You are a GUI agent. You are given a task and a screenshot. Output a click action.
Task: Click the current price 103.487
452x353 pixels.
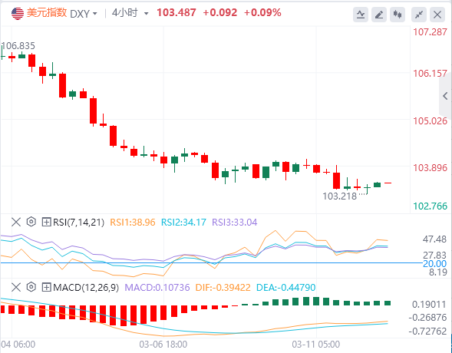[177, 13]
